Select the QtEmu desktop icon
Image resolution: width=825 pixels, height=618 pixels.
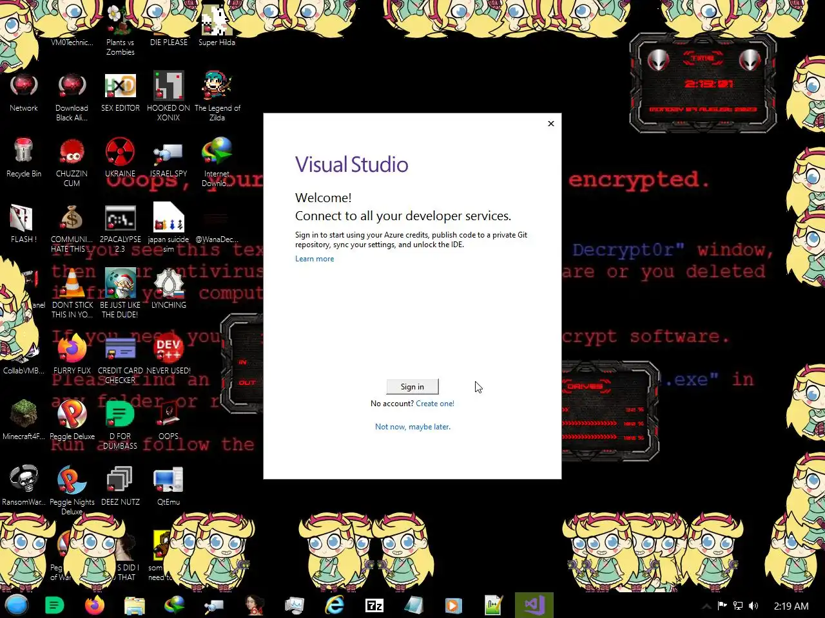(169, 487)
